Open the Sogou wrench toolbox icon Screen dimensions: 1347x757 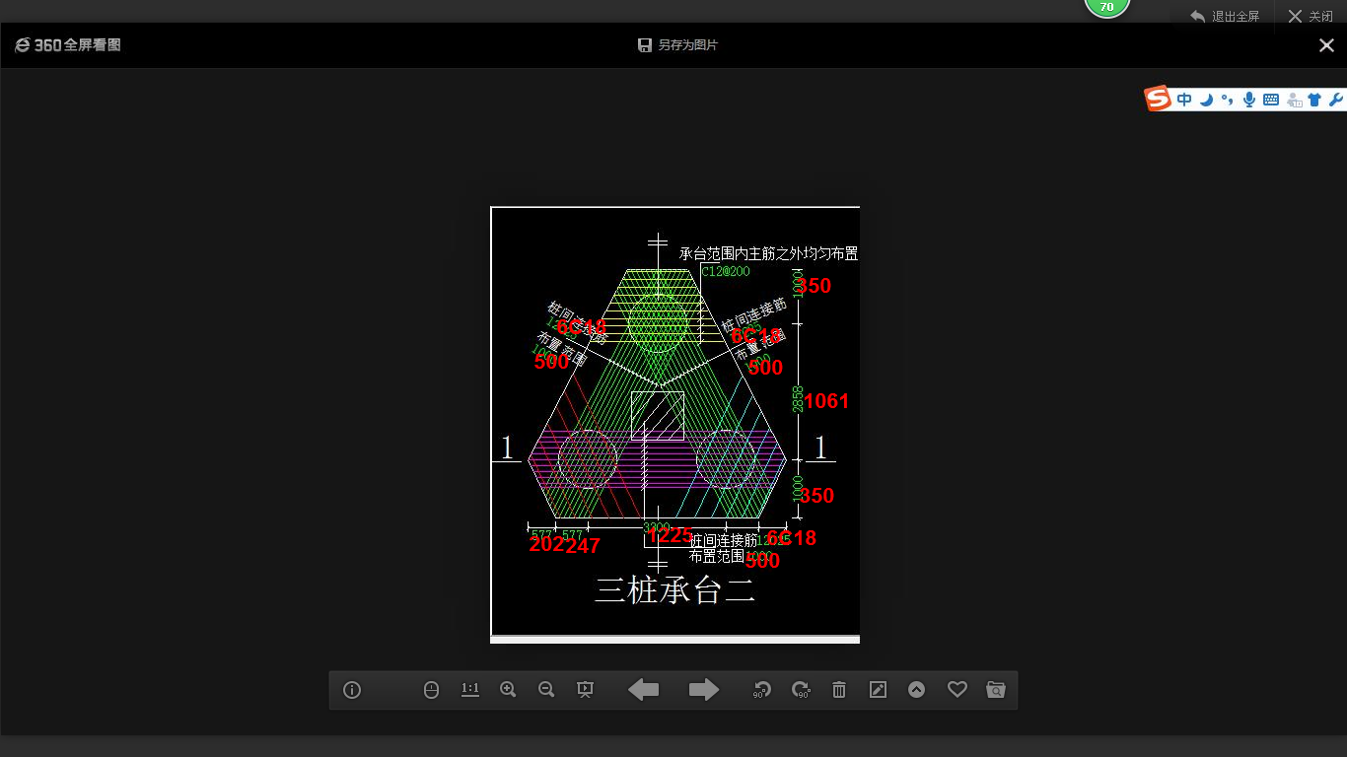(1336, 100)
